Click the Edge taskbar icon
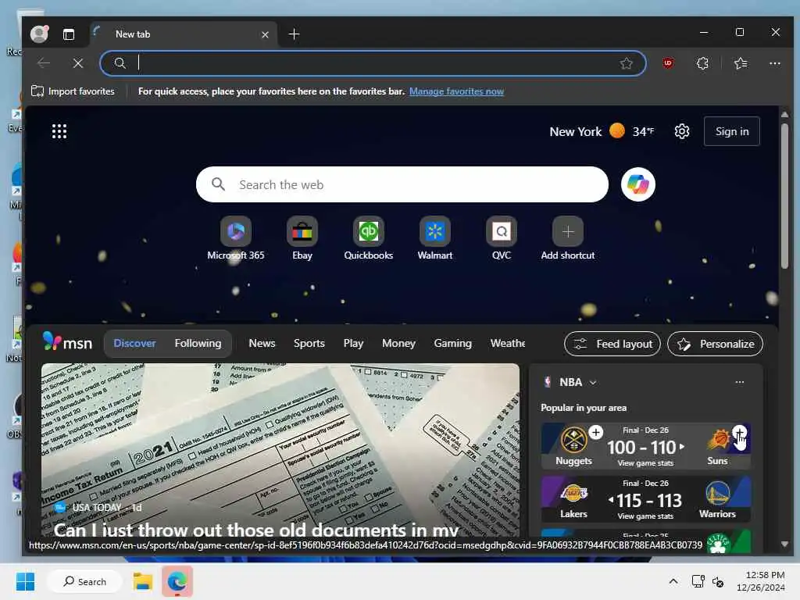This screenshot has height=600, width=800. point(177,581)
